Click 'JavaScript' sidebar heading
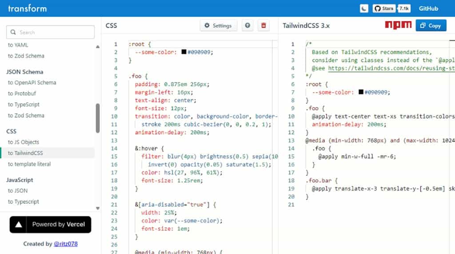 [x=20, y=180]
